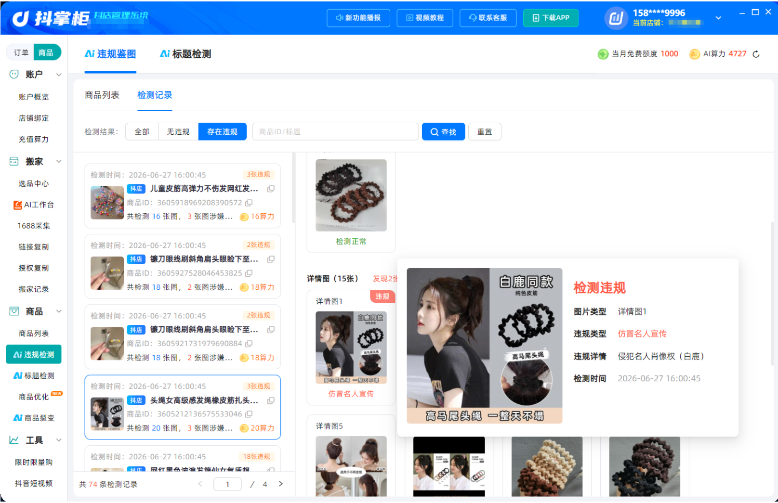This screenshot has width=778, height=503.
Task: Copy title of 头绳女高级感 record
Action: pos(271,400)
